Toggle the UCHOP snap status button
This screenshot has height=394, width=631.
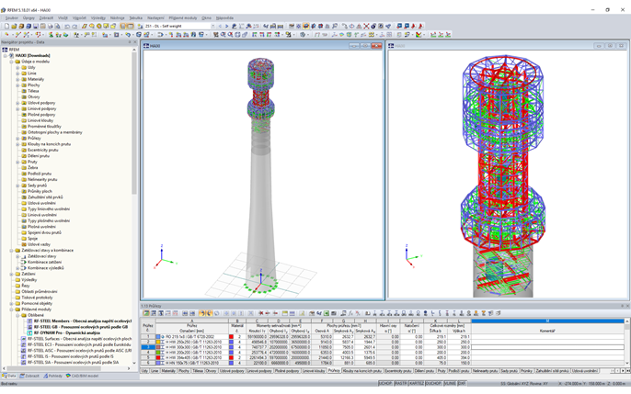click(x=385, y=384)
